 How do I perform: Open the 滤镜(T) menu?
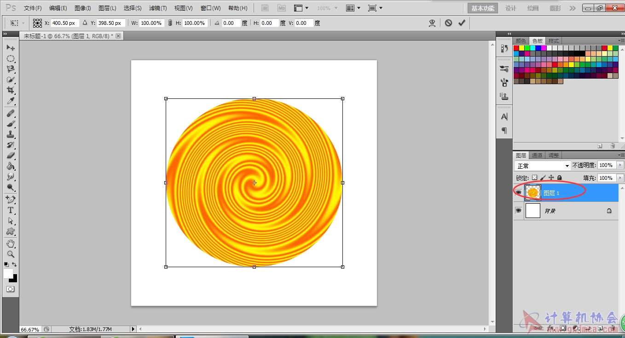click(158, 8)
